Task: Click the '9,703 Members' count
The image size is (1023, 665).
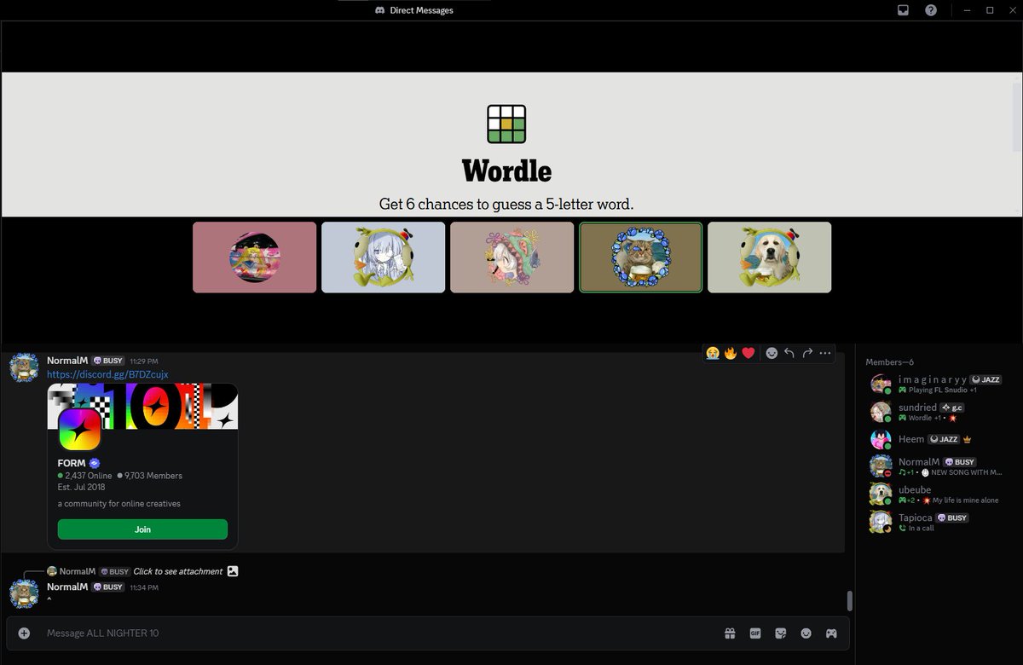Action: 153,476
